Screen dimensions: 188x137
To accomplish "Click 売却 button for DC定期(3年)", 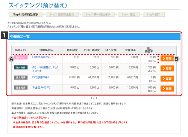I will point(167,79).
